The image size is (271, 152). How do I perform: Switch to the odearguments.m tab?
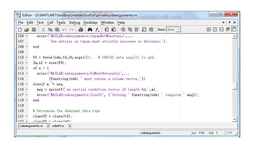pos(32,126)
